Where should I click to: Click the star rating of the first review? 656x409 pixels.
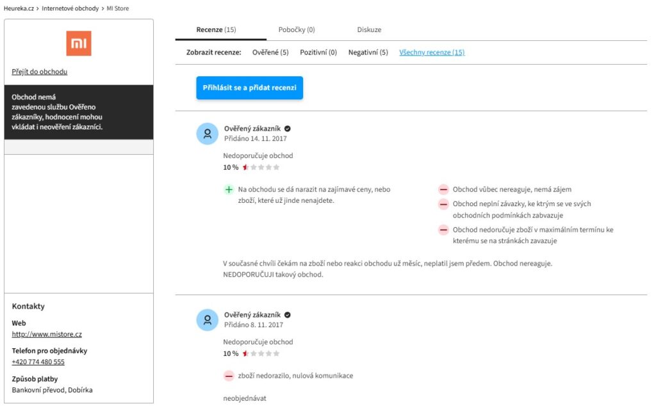click(261, 168)
